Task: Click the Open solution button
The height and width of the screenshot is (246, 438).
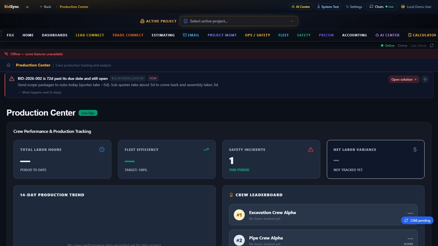Action: click(404, 79)
